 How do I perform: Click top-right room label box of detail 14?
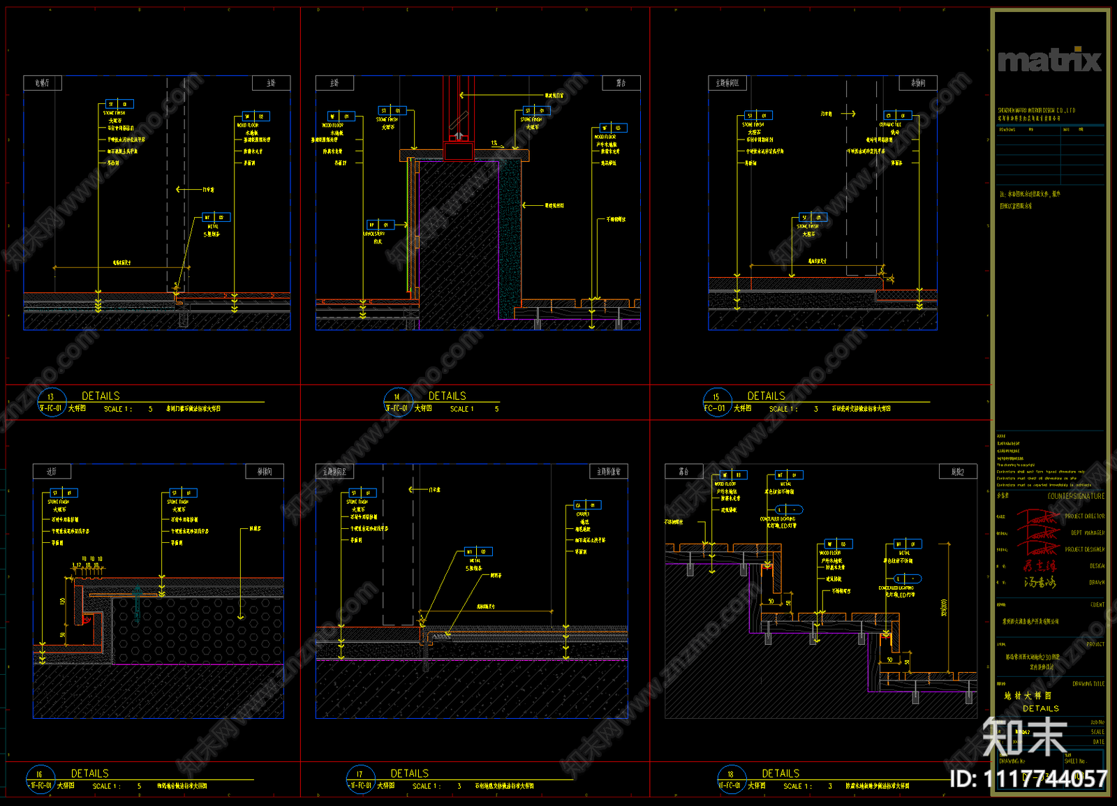click(621, 83)
